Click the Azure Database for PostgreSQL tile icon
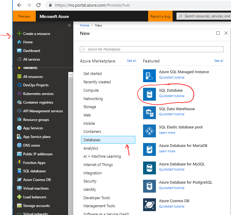 tap(149, 186)
